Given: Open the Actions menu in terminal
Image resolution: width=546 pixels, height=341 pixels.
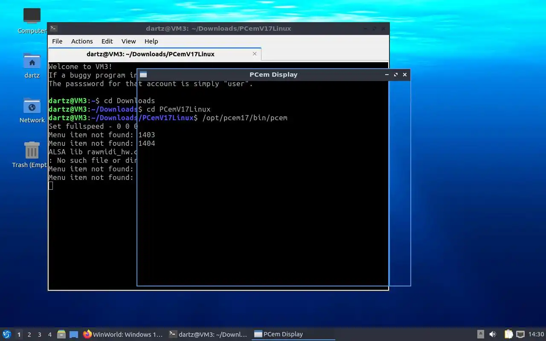Looking at the screenshot, I should coord(82,41).
